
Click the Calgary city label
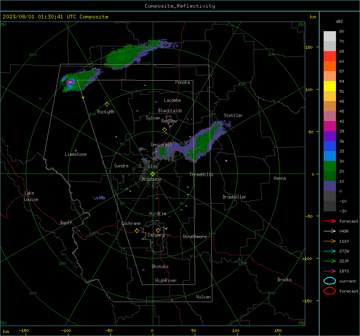(x=156, y=235)
